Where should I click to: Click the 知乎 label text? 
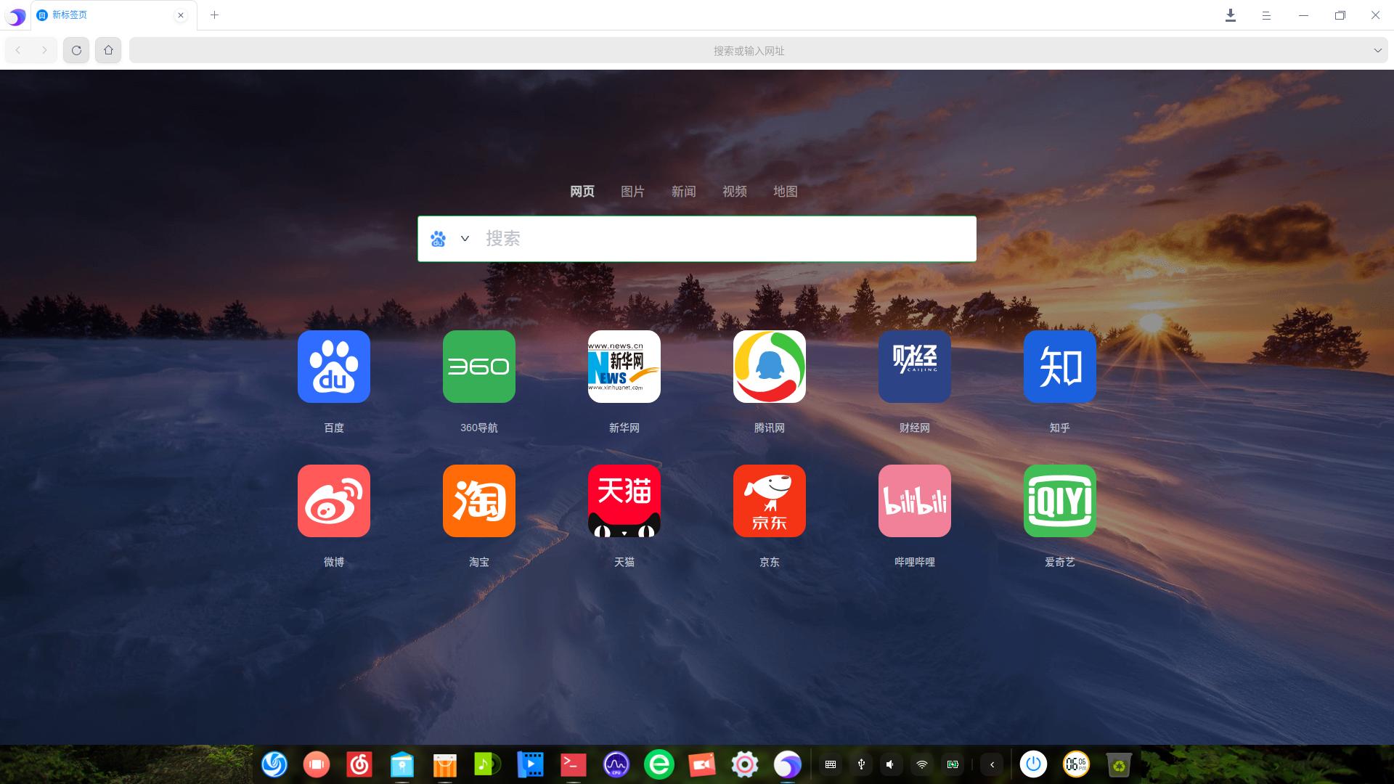(1060, 428)
